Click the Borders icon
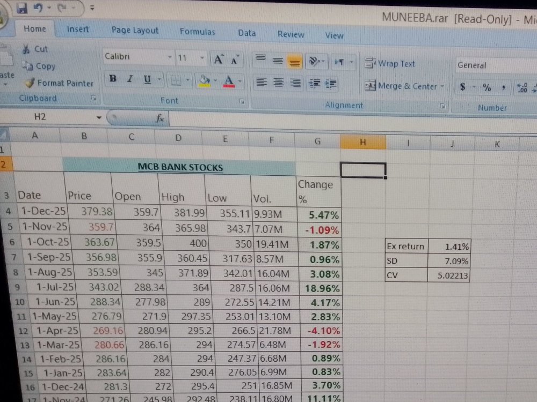Viewport: 537px width, 402px height. click(x=176, y=80)
